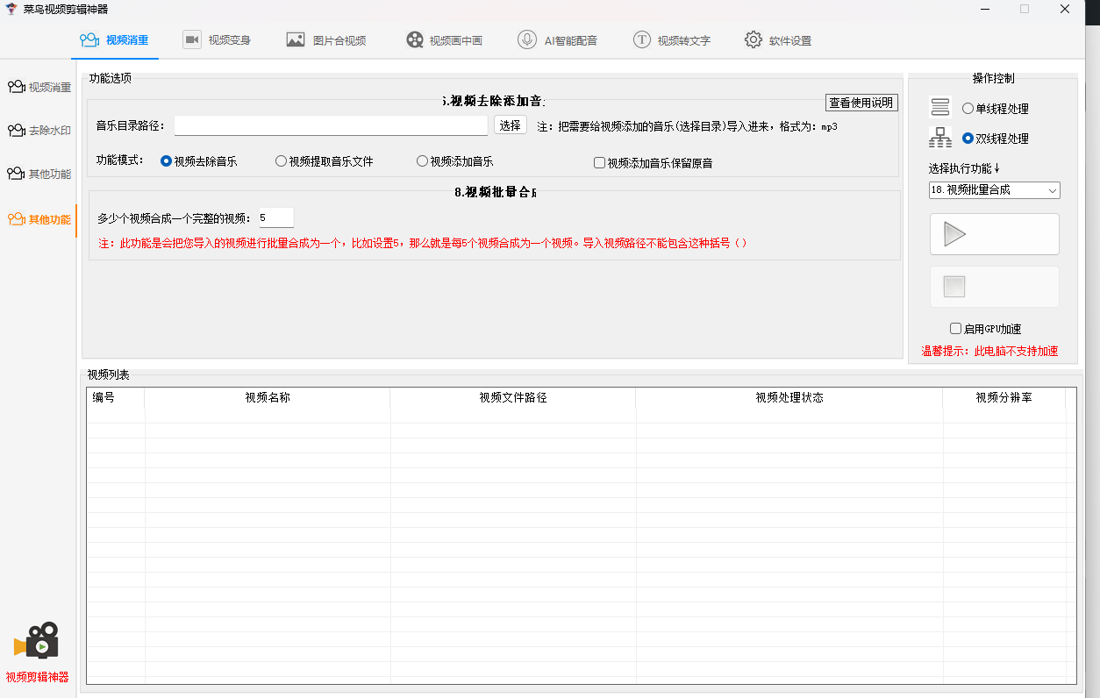
Task: Select 单线程处理 radio button
Action: (968, 109)
